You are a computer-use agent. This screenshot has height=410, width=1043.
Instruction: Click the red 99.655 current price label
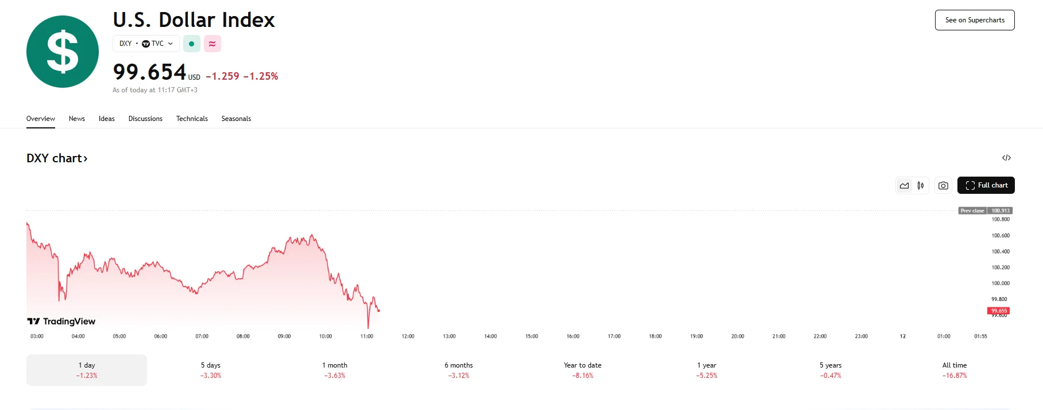[x=999, y=311]
